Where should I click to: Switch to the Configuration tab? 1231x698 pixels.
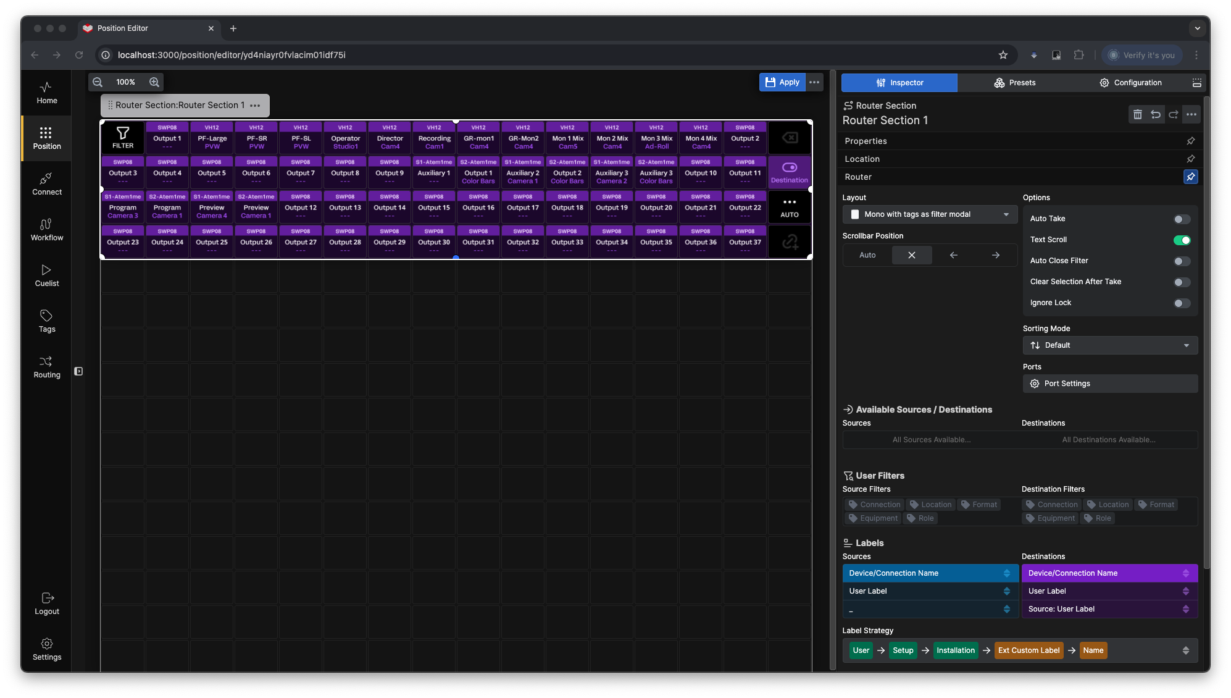(1130, 83)
